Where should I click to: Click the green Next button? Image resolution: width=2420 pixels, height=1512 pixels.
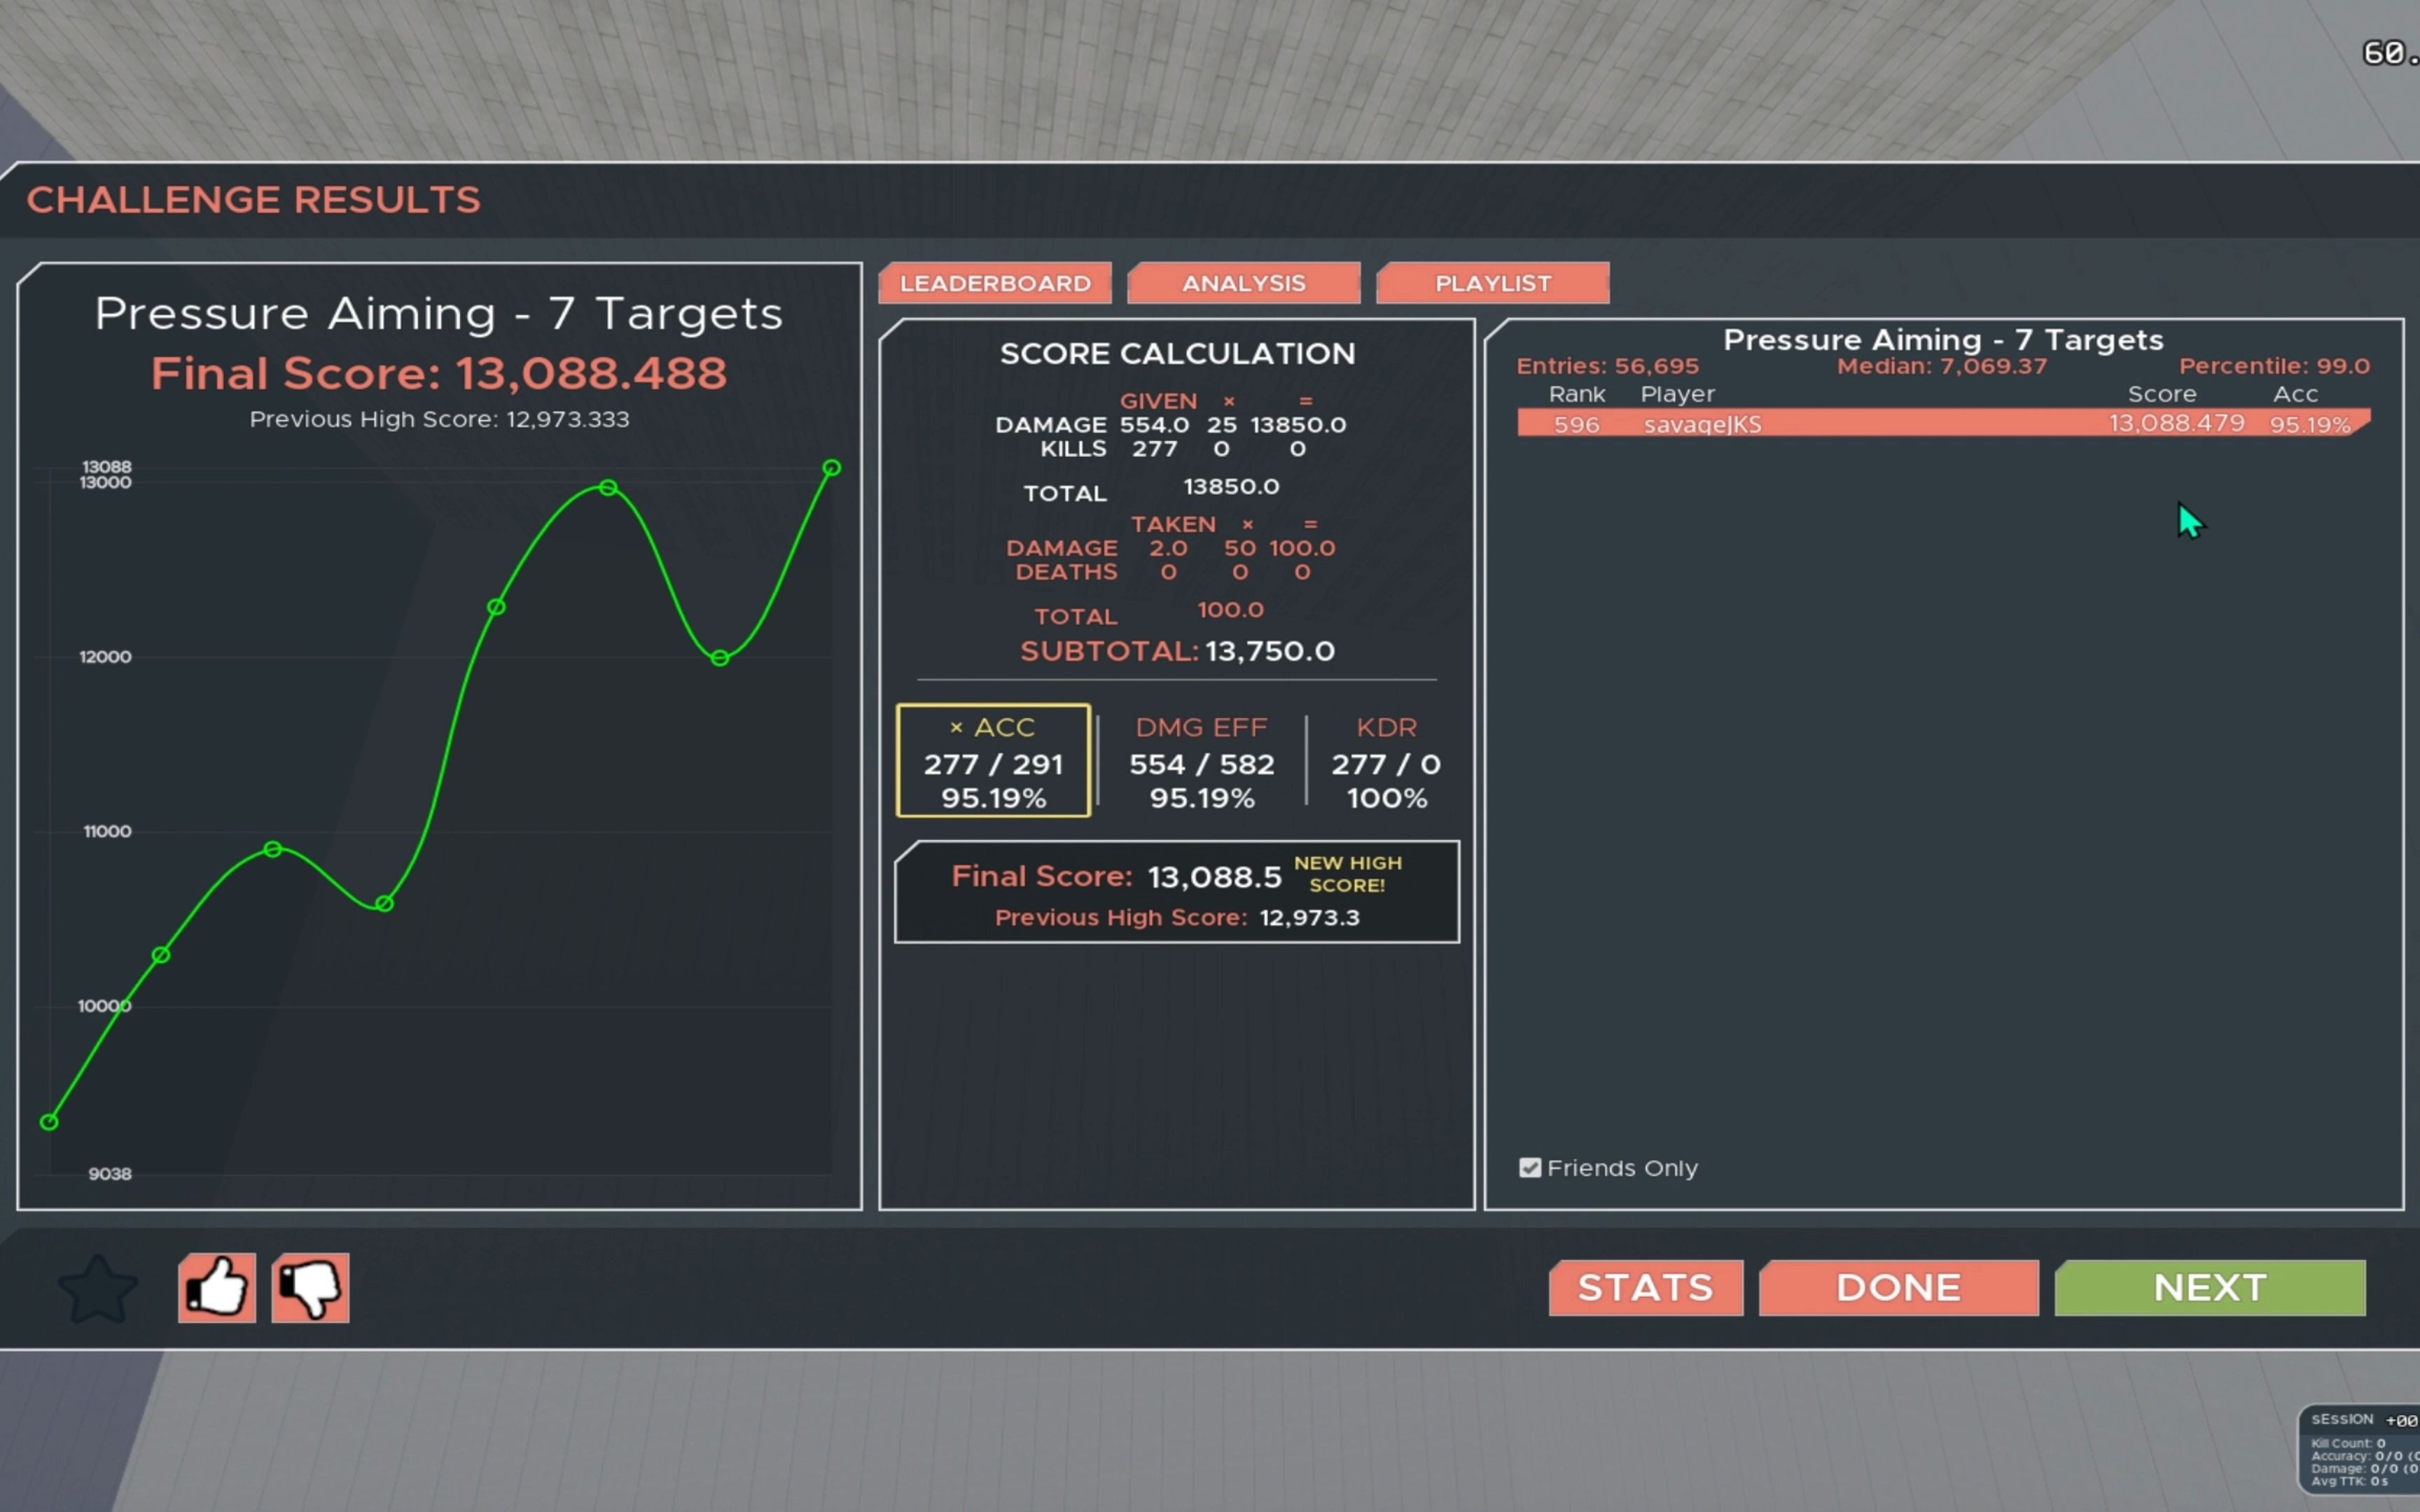point(2210,1288)
